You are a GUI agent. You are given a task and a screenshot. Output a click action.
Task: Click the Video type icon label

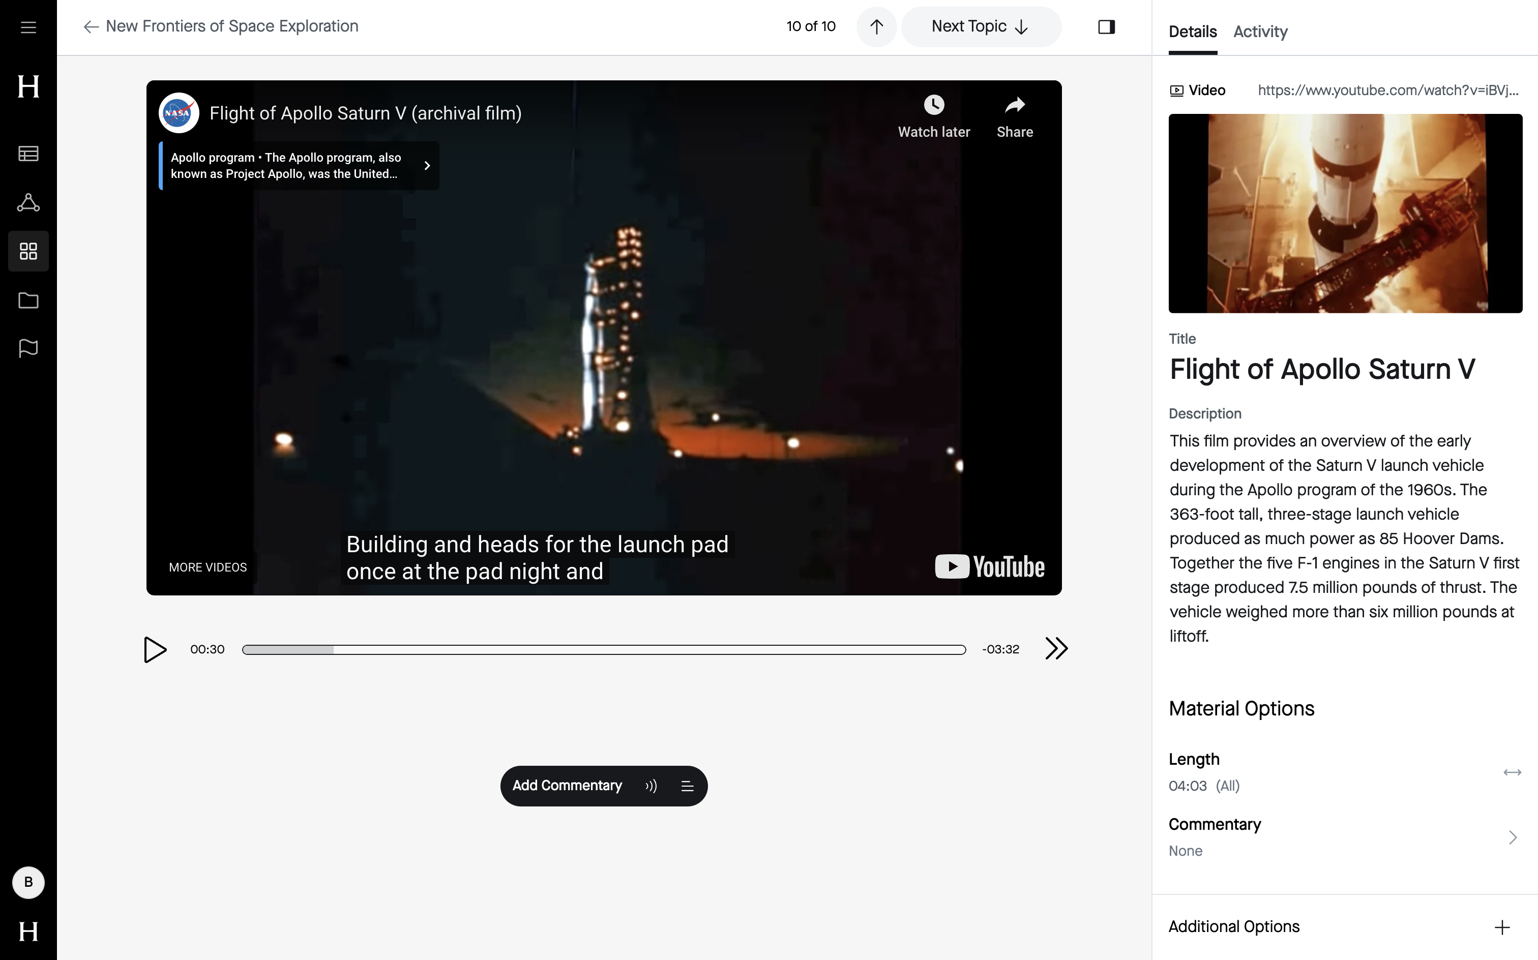pos(1198,90)
